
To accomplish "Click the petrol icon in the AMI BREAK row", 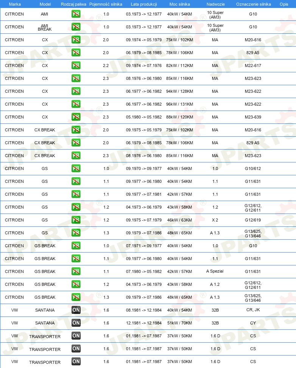I will 76,27.
